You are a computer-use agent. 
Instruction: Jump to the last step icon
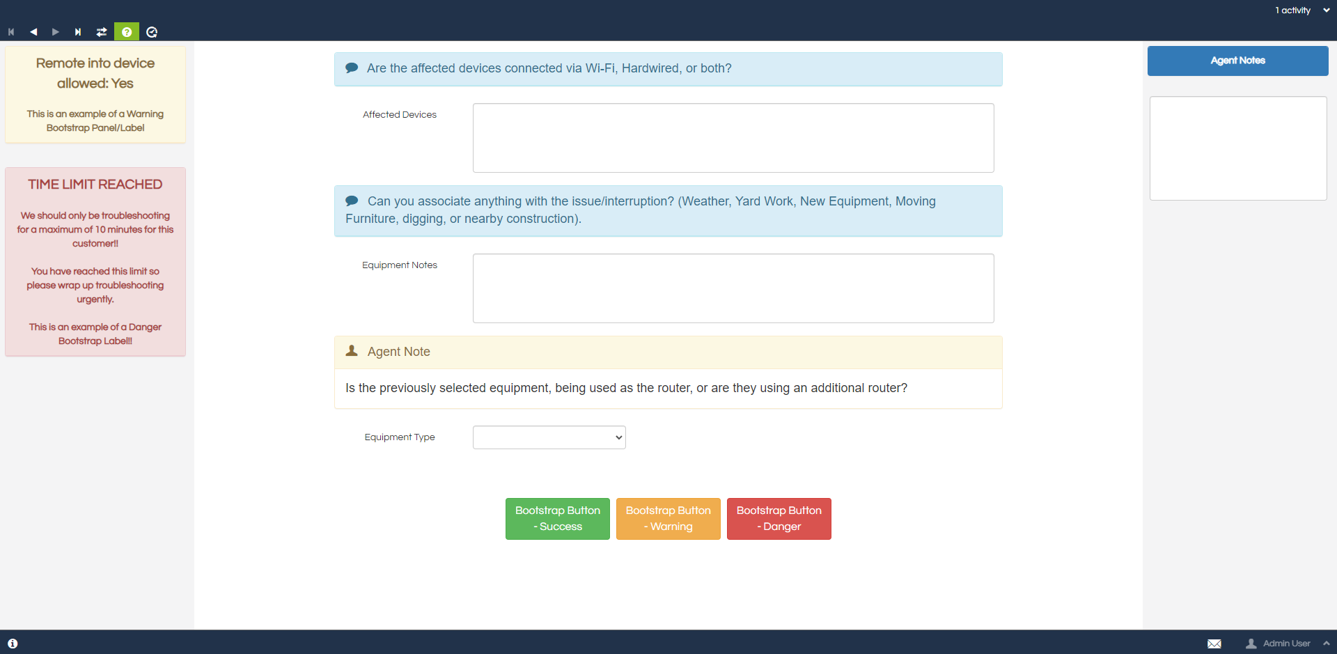pos(78,32)
